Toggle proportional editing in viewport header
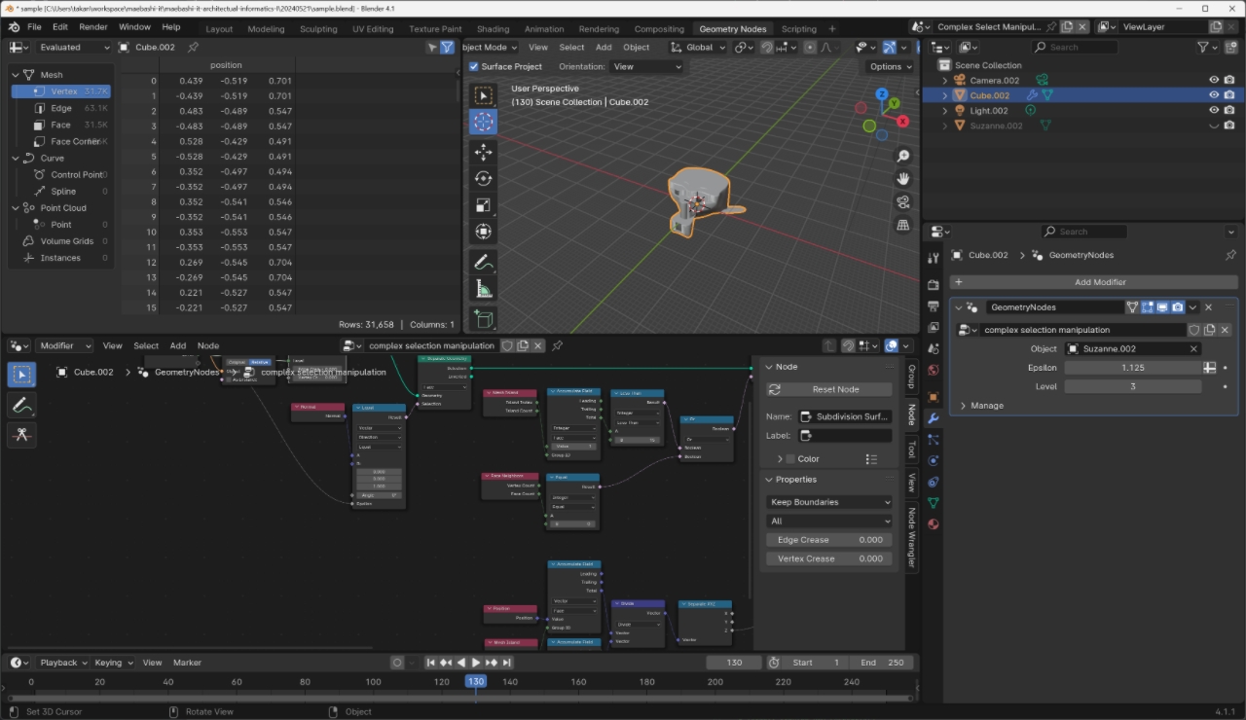This screenshot has height=720, width=1246. 810,47
